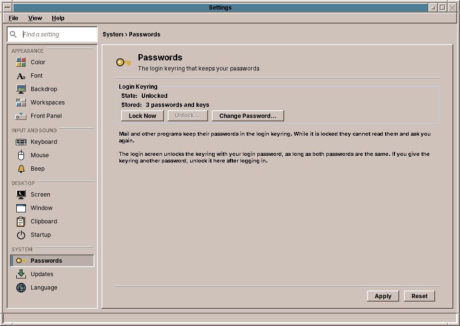Select the Color label in sidebar
This screenshot has width=460, height=326.
[38, 62]
